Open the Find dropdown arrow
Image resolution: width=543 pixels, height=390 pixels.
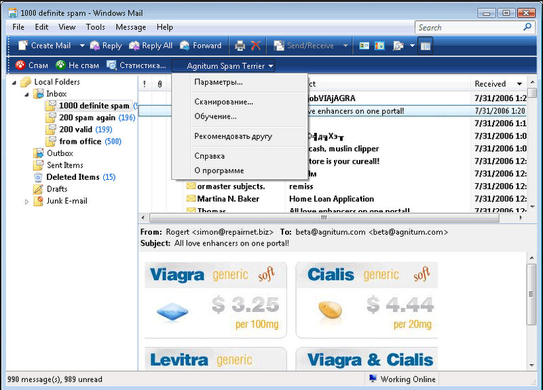coord(412,45)
